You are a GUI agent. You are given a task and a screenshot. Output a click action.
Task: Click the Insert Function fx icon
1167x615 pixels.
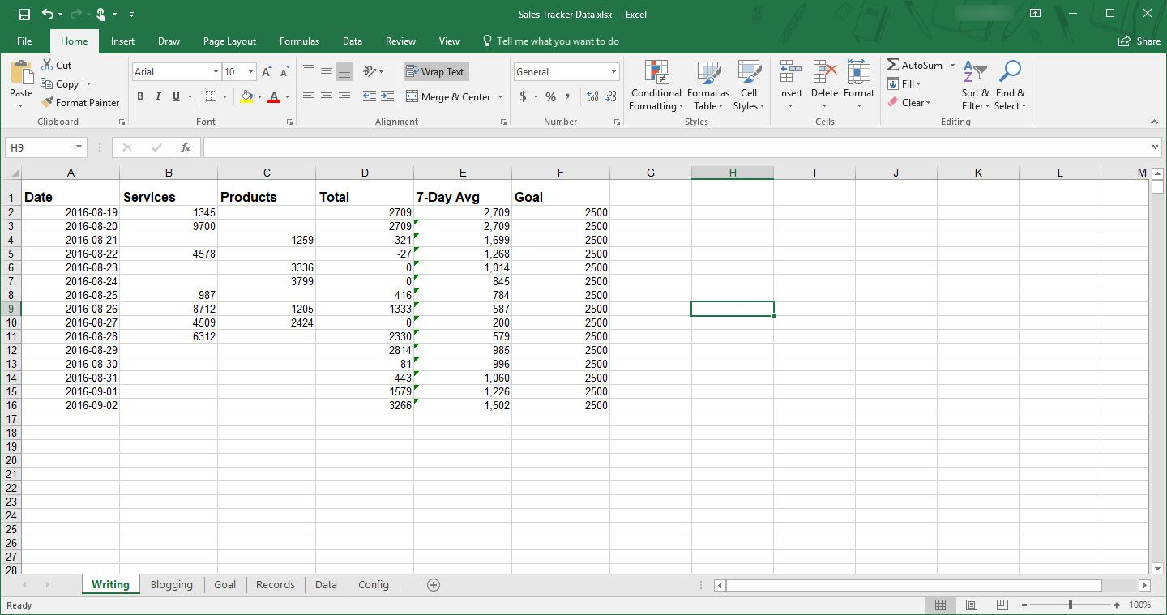(x=186, y=147)
